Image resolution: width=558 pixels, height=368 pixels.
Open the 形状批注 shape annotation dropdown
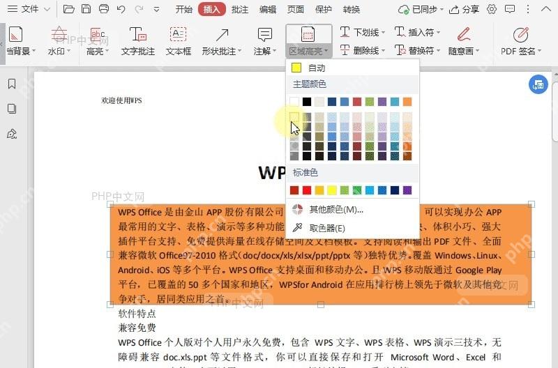click(x=222, y=42)
